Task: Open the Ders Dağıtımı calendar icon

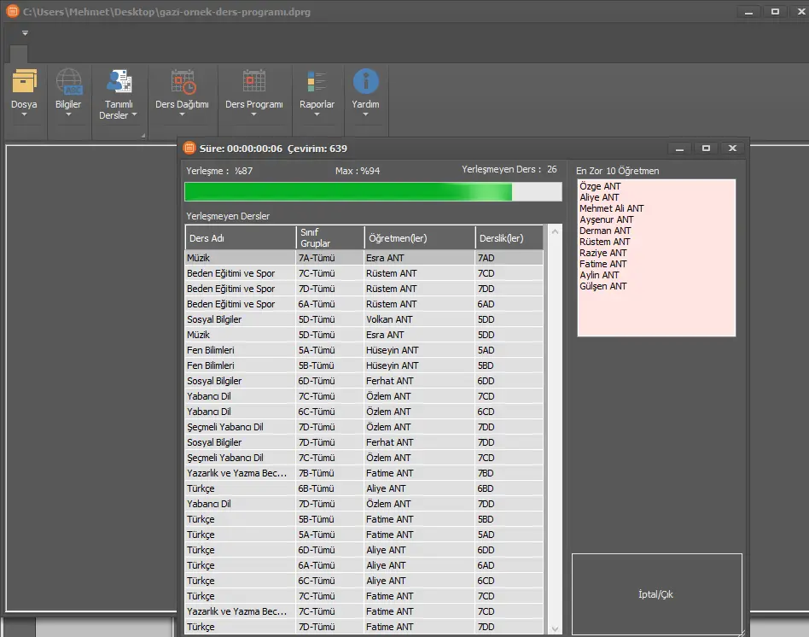Action: tap(182, 81)
